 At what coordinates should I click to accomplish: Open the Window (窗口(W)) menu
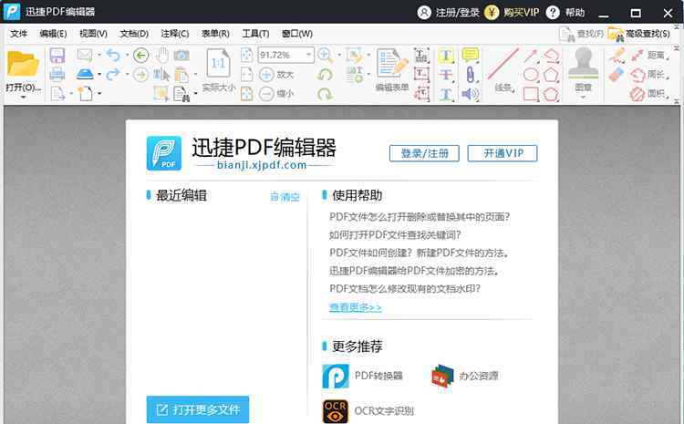297,34
